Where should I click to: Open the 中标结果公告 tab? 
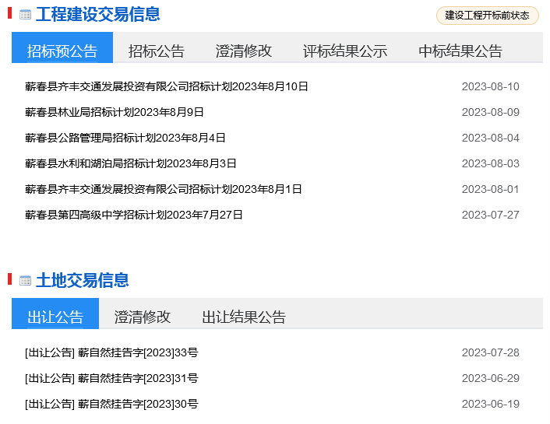point(460,51)
